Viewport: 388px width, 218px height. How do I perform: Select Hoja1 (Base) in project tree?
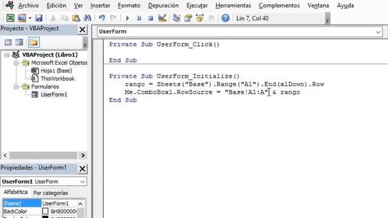pos(56,70)
